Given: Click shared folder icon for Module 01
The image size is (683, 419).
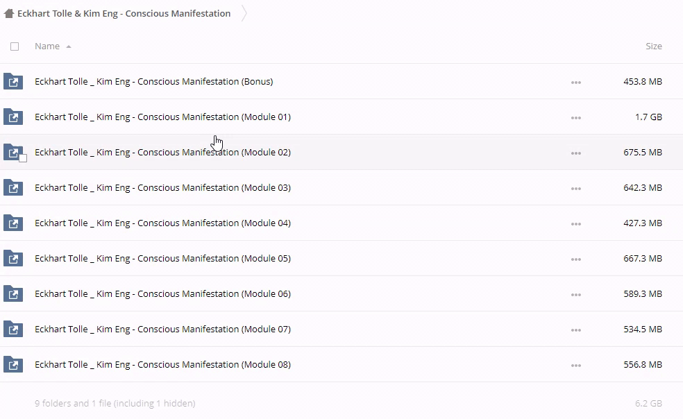Looking at the screenshot, I should [13, 117].
